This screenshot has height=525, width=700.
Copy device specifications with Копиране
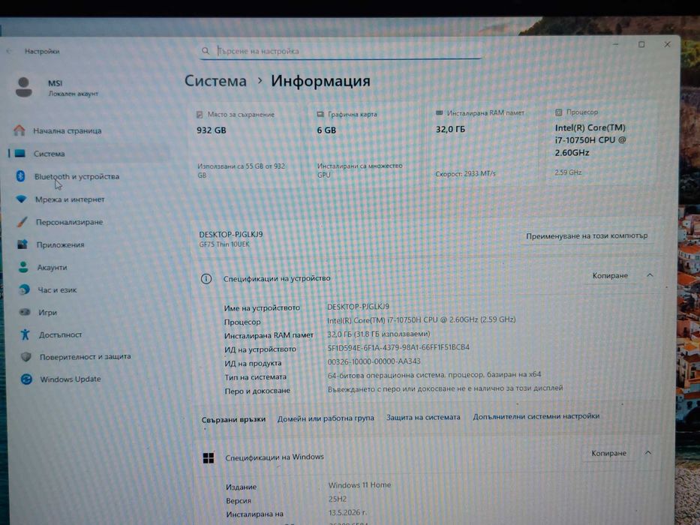pos(610,275)
